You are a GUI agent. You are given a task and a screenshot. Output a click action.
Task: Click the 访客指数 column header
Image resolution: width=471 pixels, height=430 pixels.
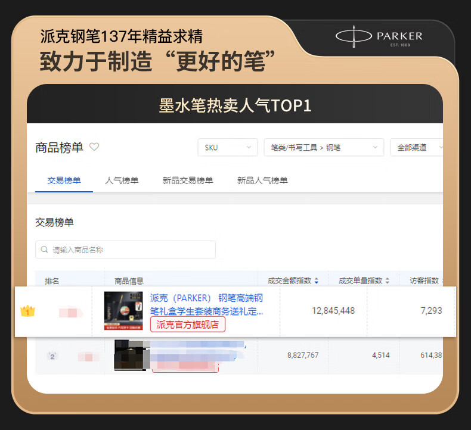424,281
